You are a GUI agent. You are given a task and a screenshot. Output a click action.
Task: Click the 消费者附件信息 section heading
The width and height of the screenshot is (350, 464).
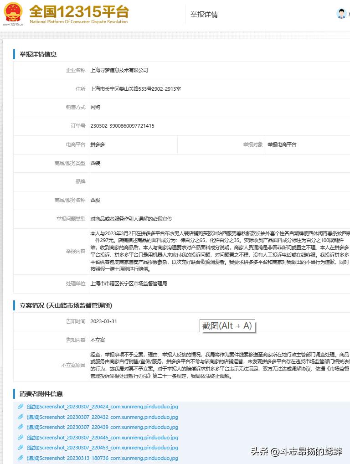(41, 394)
